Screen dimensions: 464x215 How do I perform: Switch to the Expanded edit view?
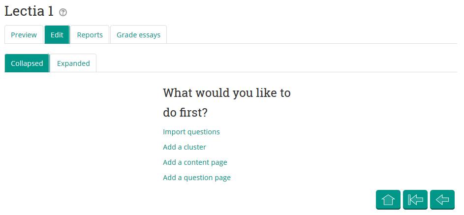pyautogui.click(x=73, y=63)
